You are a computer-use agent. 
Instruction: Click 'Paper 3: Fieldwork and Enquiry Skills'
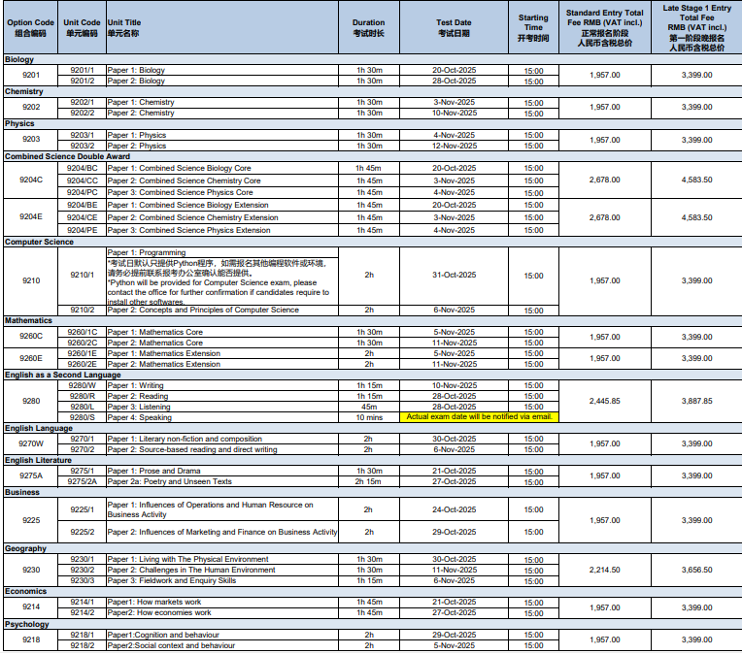(172, 580)
